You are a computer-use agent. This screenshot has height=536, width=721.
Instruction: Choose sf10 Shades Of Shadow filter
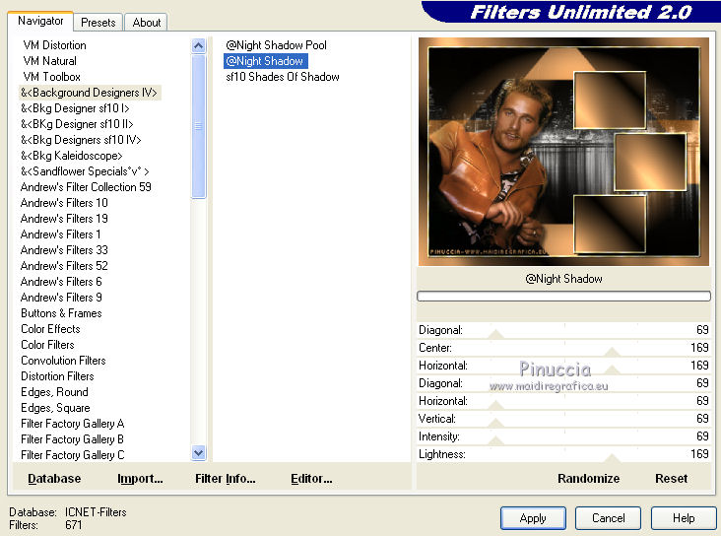pyautogui.click(x=283, y=77)
